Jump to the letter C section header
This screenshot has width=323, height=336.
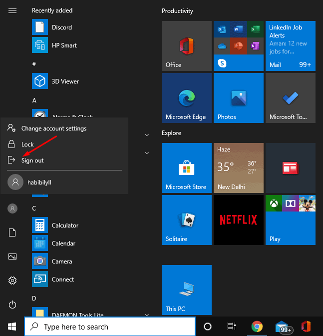pyautogui.click(x=34, y=208)
